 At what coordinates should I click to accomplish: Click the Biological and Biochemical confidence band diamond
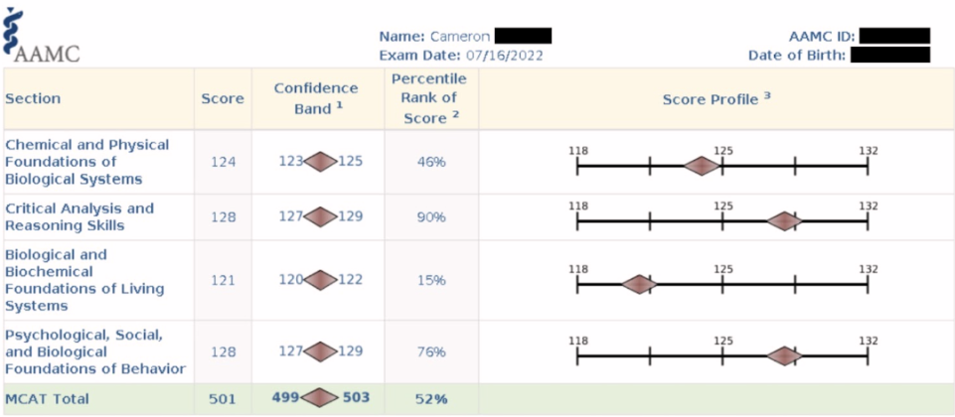tap(320, 280)
